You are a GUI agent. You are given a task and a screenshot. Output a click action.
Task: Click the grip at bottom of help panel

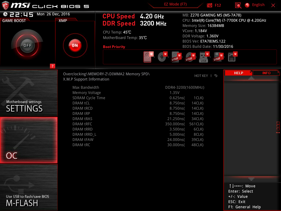[x=251, y=179]
